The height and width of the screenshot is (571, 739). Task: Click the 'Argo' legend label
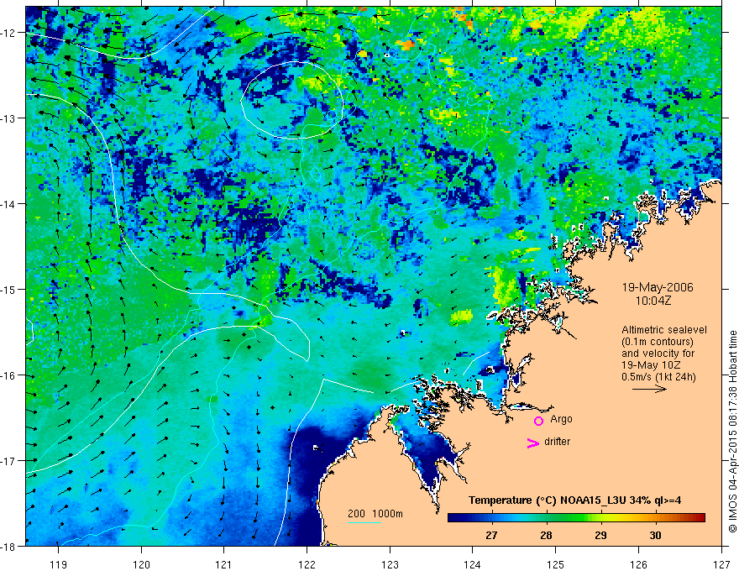point(561,419)
